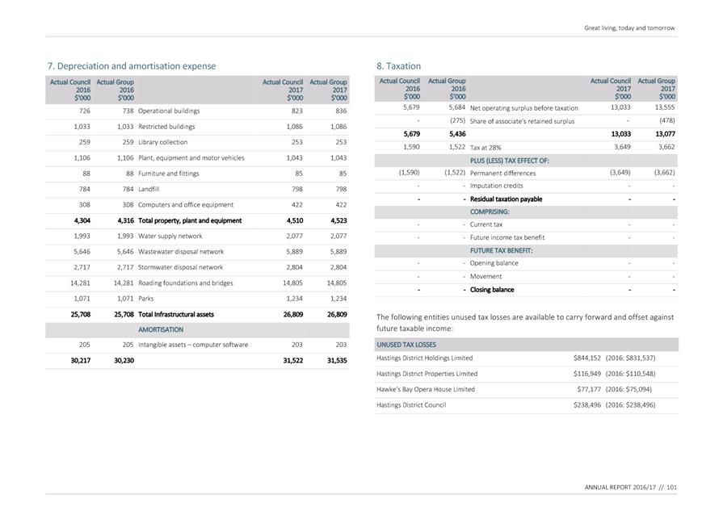Click the 'Opening balance' label
The height and width of the screenshot is (515, 723).
494,263
